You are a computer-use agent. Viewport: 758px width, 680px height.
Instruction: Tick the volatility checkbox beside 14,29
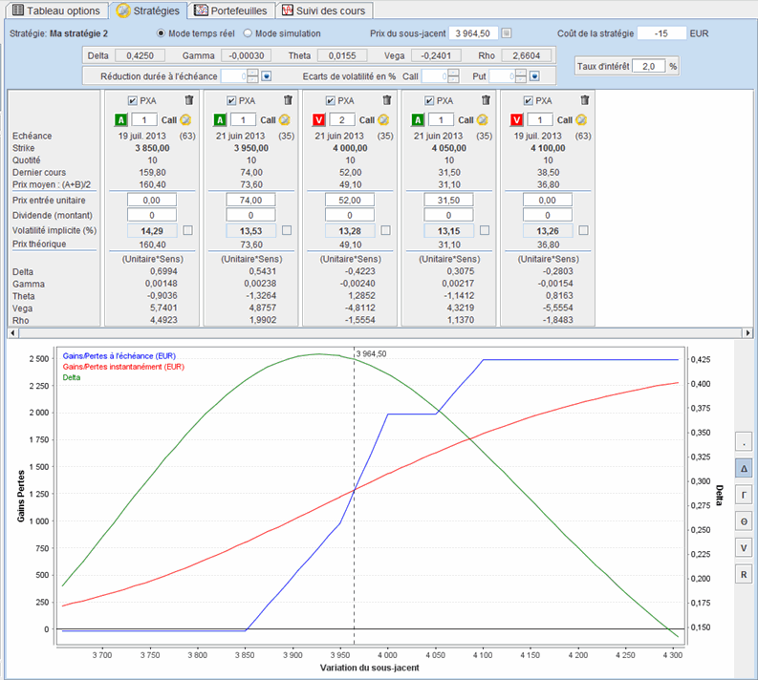point(187,230)
